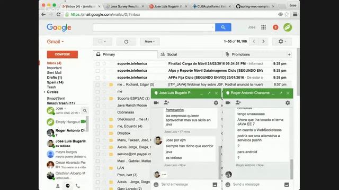Open mayra burgos Hangouts conversation
The height and width of the screenshot is (190, 339).
pos(66,154)
